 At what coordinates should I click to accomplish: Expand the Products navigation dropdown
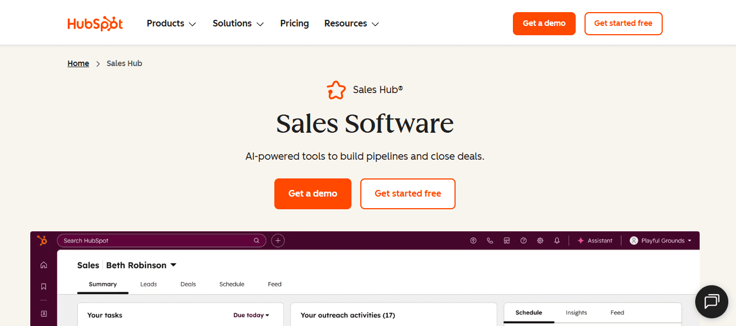pyautogui.click(x=171, y=23)
